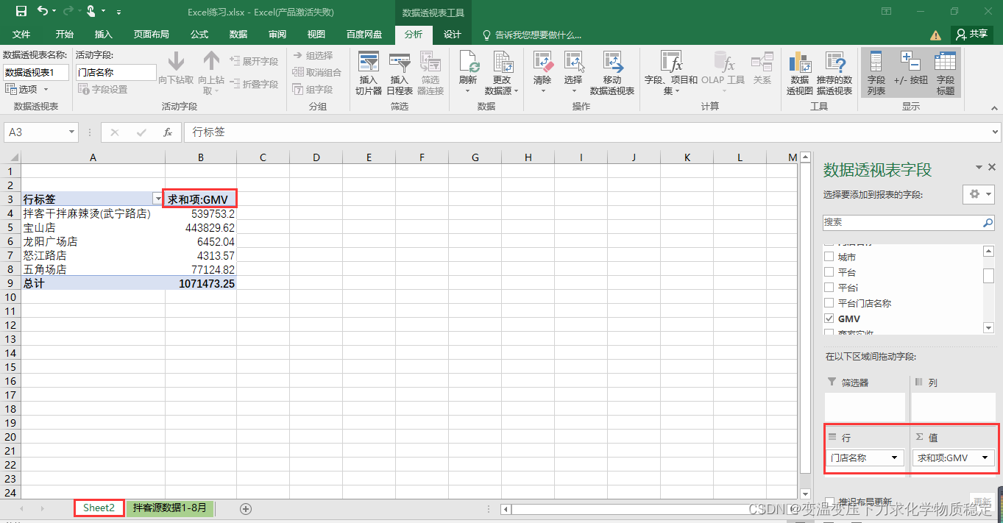The image size is (1003, 523).
Task: Select the 宝山店 row label cell
Action: [x=93, y=227]
